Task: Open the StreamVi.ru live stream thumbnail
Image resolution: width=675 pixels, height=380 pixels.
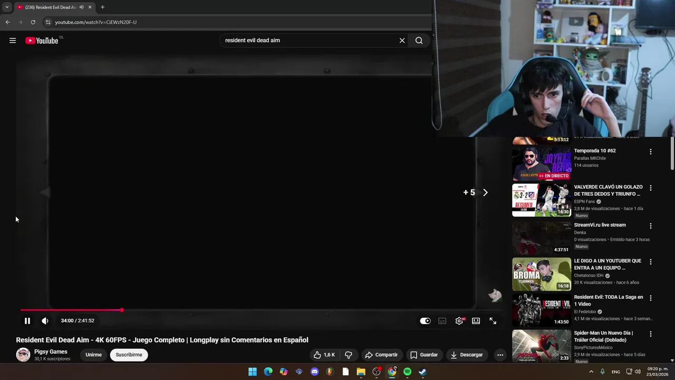Action: (542, 238)
